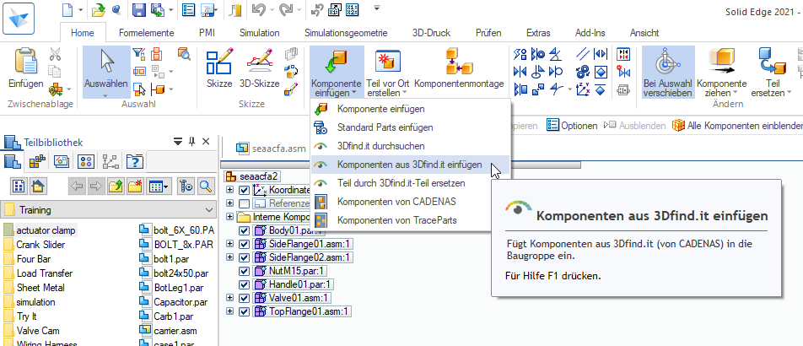This screenshot has width=803, height=346.
Task: Toggle checkbox for SideFlange02.asm:1
Action: [245, 257]
